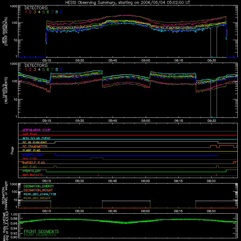Click the ECLIPSE_FLAG label
The height and width of the screenshot is (241, 241).
[x=33, y=155]
